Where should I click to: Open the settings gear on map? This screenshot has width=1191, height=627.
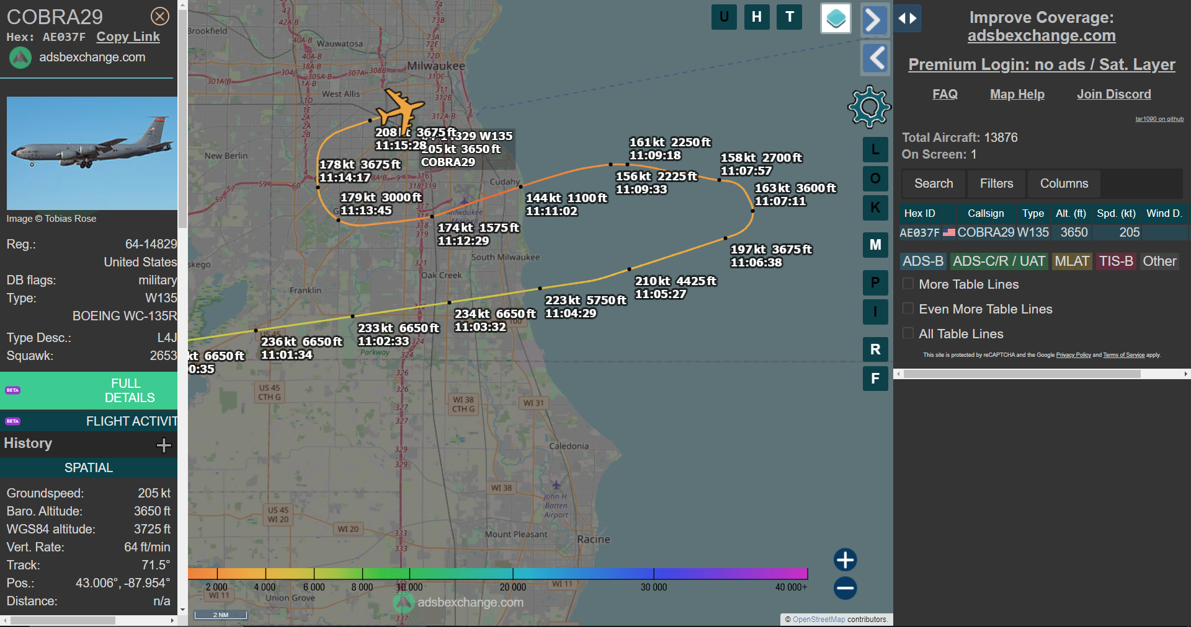[870, 107]
